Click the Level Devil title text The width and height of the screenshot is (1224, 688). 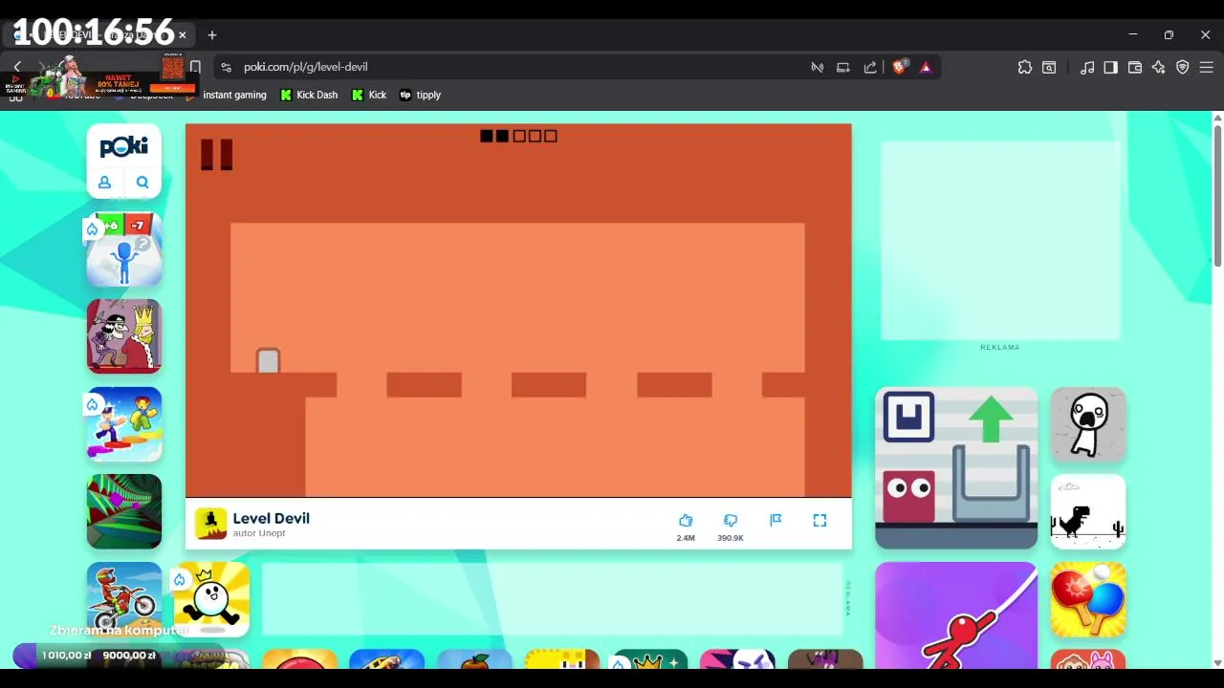271,518
